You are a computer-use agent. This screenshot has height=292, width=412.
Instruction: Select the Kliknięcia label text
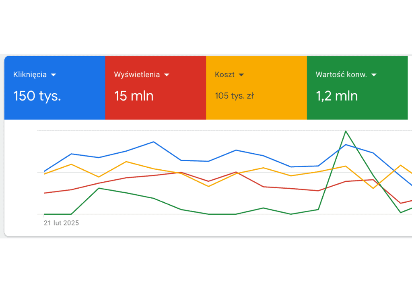tap(30, 75)
